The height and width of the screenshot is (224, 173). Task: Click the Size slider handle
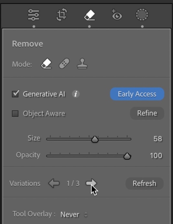pyautogui.click(x=95, y=139)
